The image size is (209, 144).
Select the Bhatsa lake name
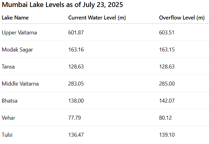pos(9,101)
